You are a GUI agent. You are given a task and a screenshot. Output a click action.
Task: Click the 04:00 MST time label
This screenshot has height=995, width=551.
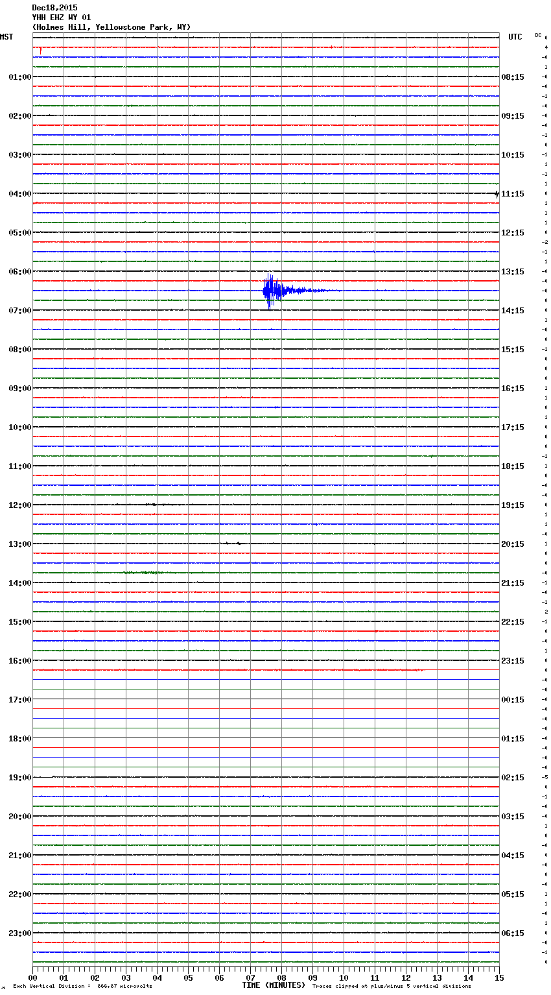tap(19, 194)
